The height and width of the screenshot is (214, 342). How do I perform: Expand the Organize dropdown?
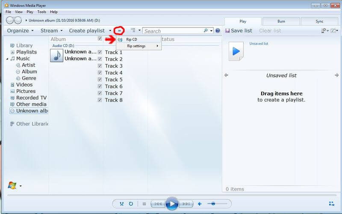click(x=20, y=31)
